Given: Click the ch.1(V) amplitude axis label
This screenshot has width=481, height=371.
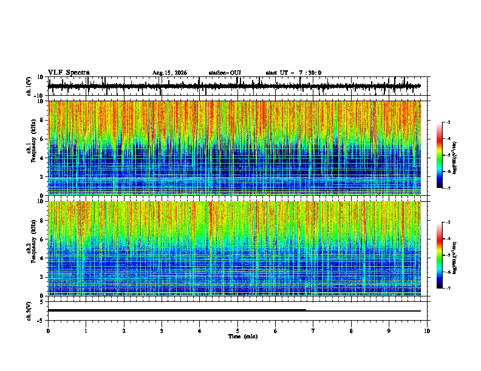Looking at the screenshot, I should 29,86.
